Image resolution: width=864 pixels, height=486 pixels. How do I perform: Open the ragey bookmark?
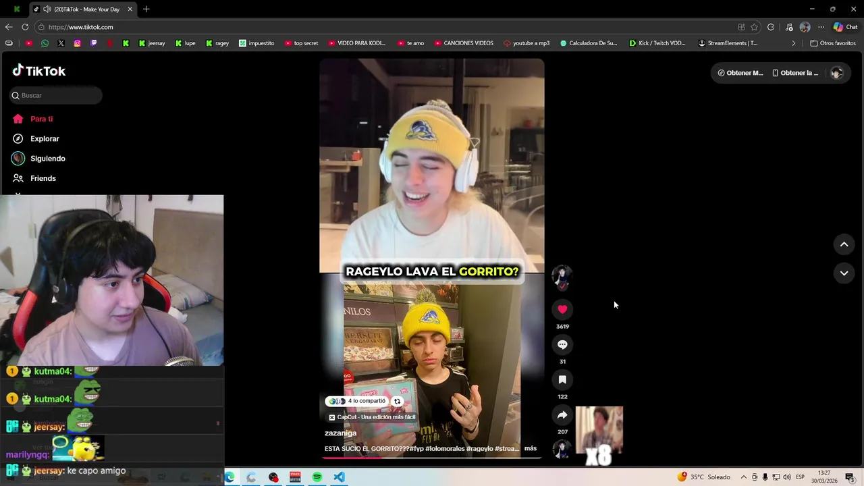click(x=217, y=43)
